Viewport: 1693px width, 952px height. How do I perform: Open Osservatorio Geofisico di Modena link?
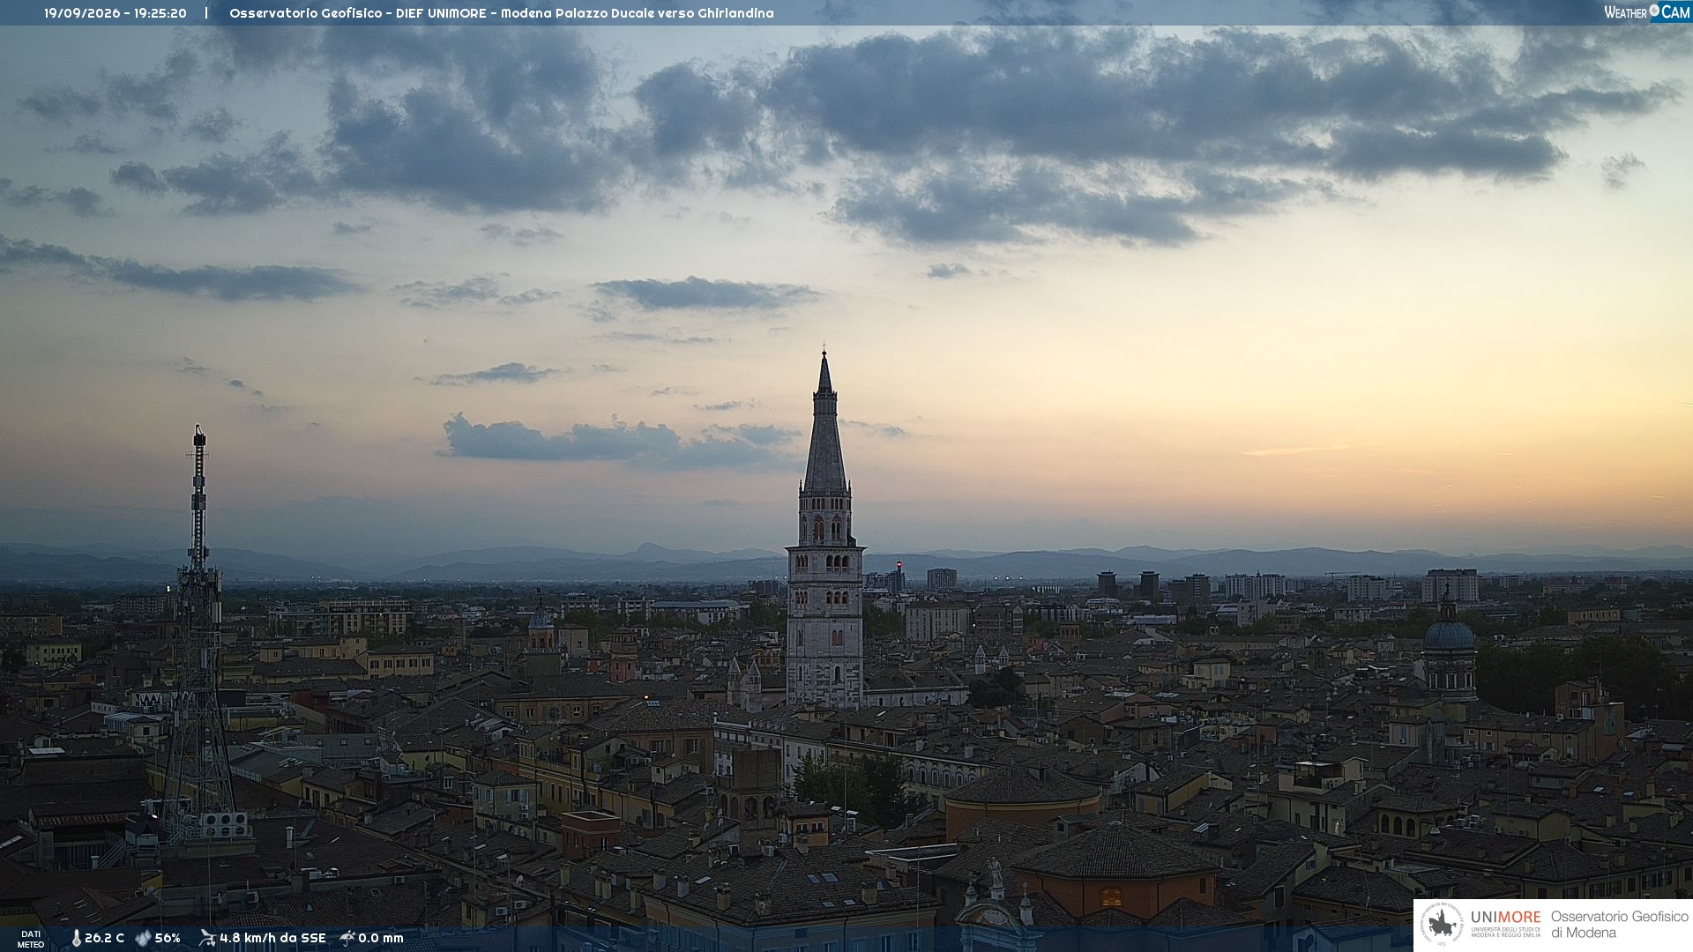(1619, 925)
